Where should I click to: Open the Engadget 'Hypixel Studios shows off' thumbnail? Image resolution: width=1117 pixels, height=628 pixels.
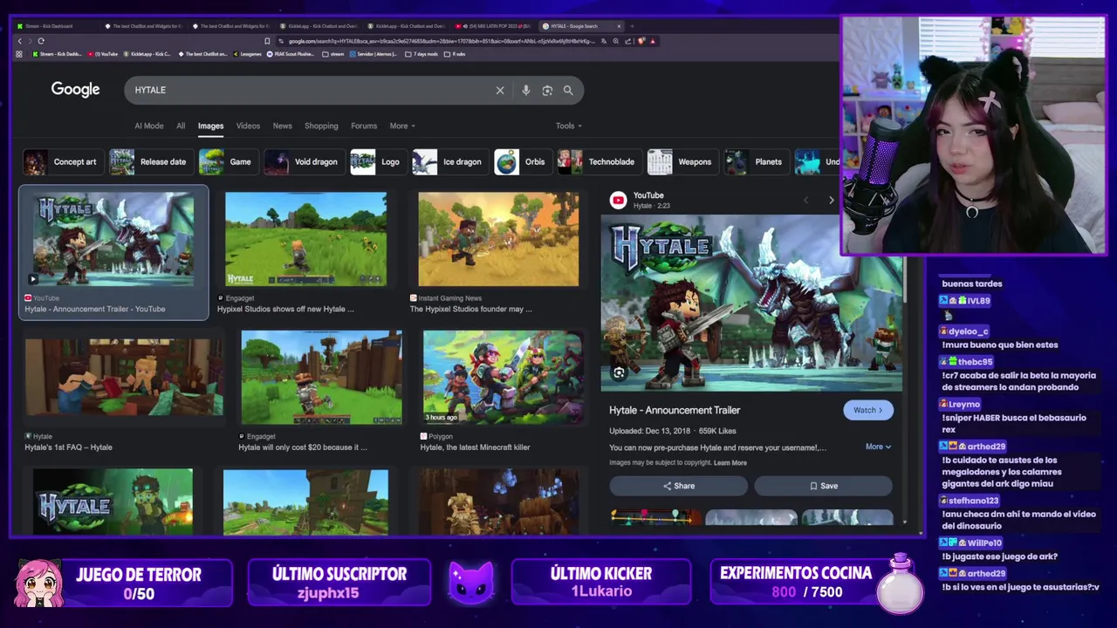[305, 239]
